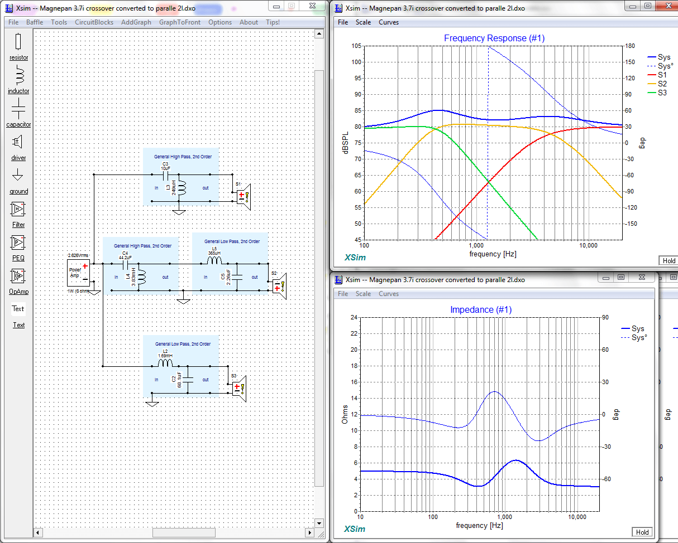Select the driver speaker icon in palette
678x543 pixels.
click(x=18, y=142)
